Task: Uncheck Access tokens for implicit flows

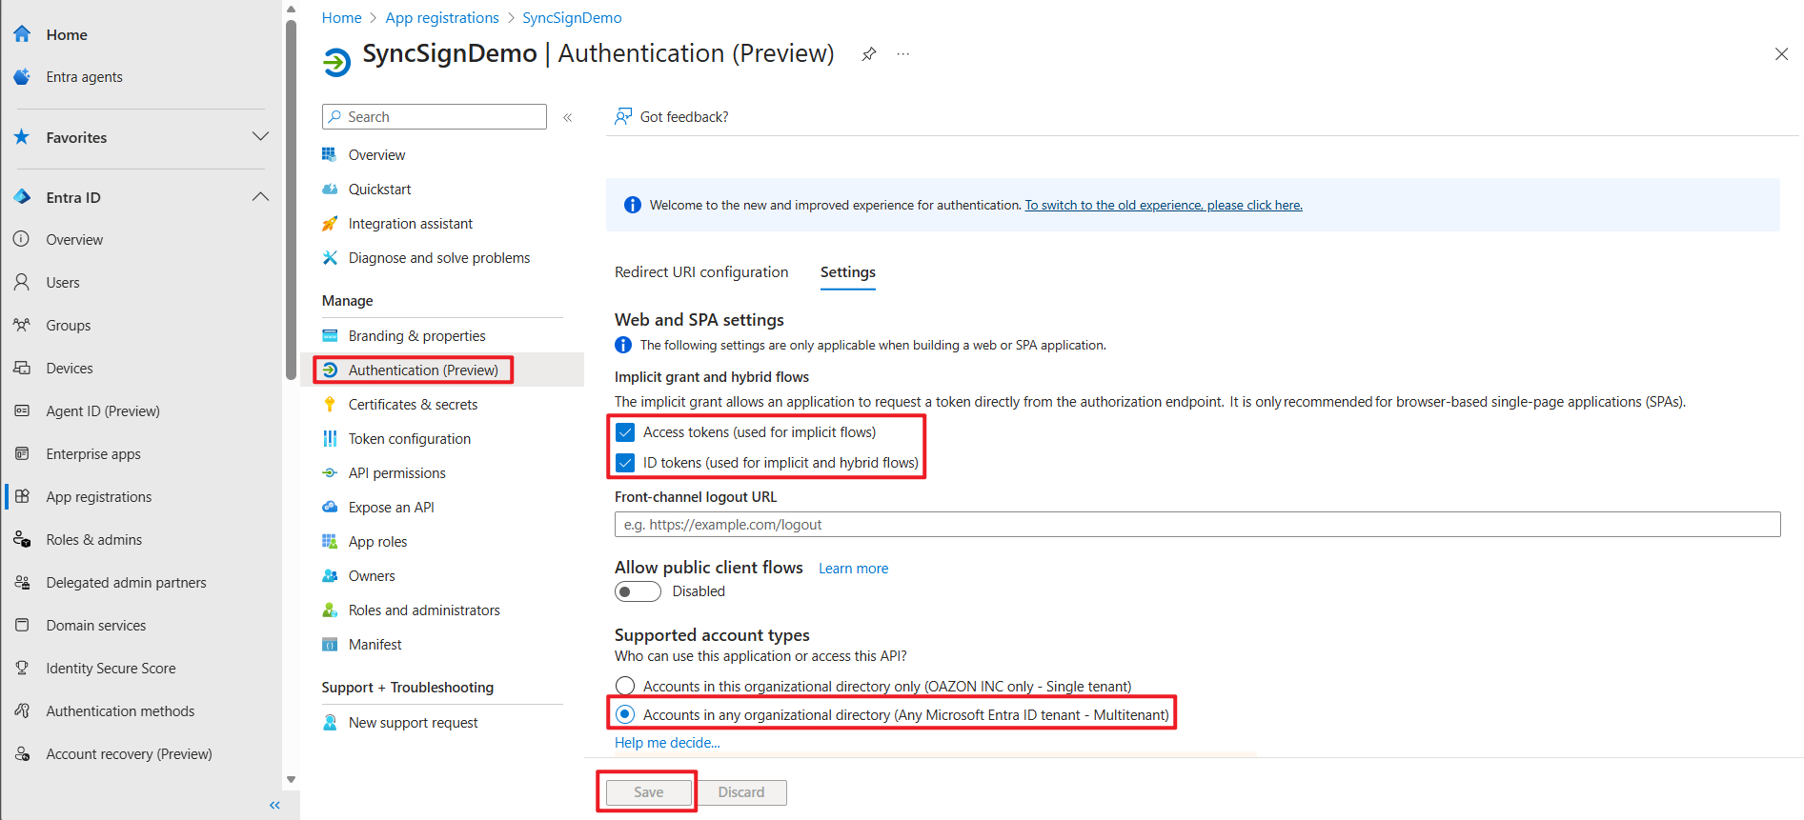Action: [x=625, y=432]
